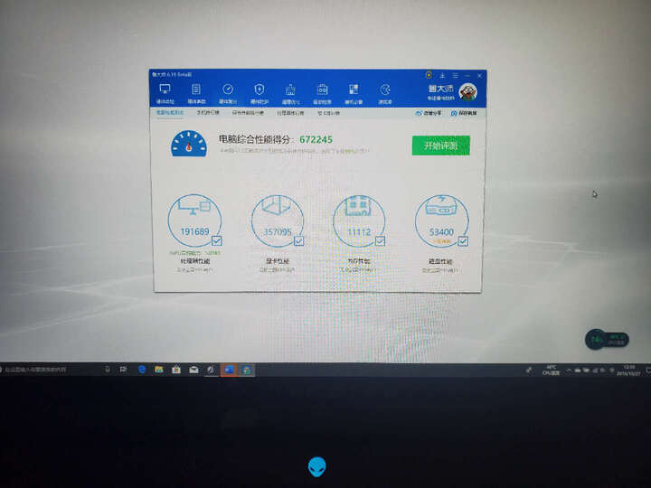Select the 电脑性能测试 tab
Image resolution: width=651 pixels, height=488 pixels.
(169, 112)
